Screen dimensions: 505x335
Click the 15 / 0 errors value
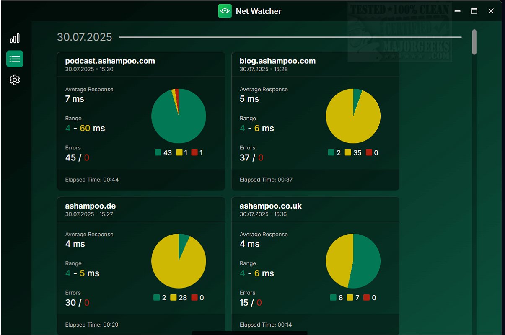(251, 302)
